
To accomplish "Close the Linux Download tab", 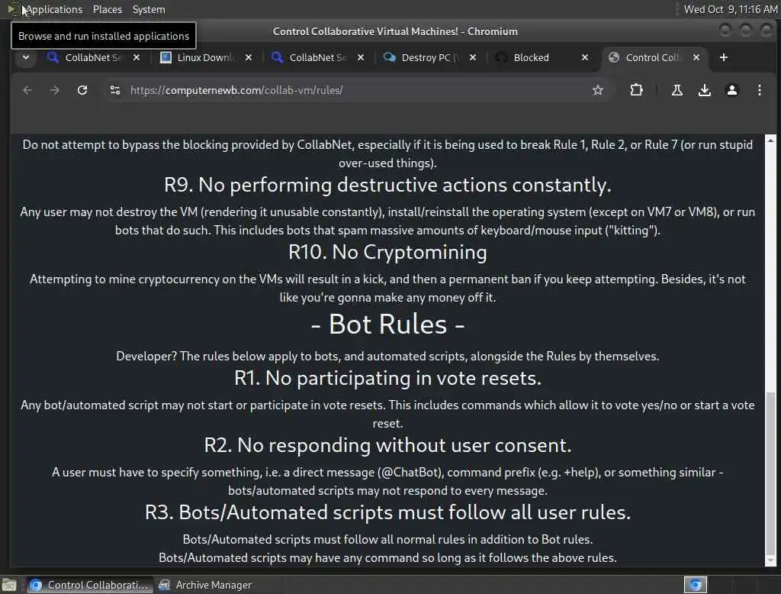I will (249, 57).
